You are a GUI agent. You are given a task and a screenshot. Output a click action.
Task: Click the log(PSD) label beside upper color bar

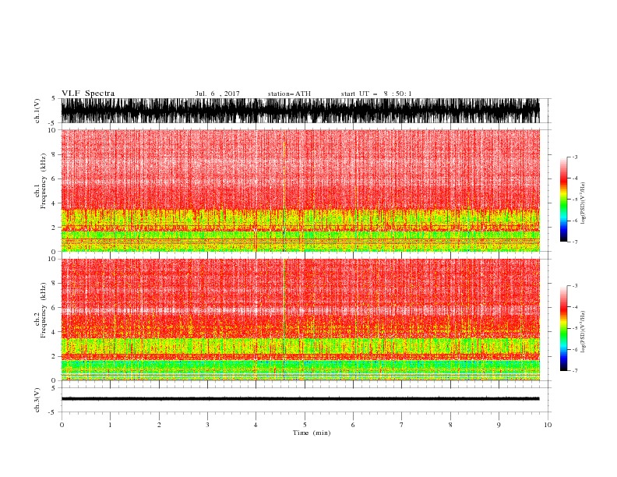(584, 203)
